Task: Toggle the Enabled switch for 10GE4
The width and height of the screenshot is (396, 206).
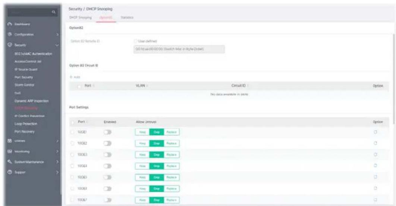Action: point(107,166)
